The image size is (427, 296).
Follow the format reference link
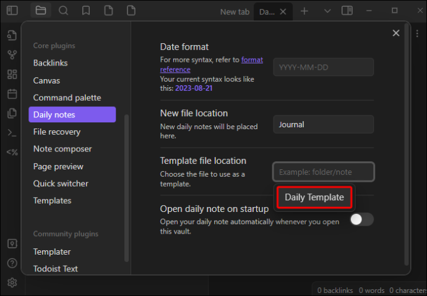coord(252,60)
